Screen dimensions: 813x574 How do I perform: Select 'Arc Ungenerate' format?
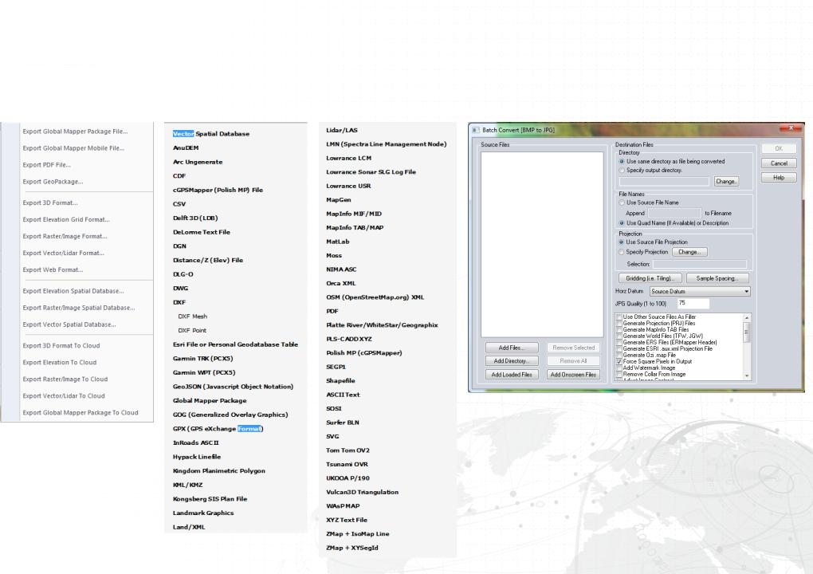(x=198, y=163)
